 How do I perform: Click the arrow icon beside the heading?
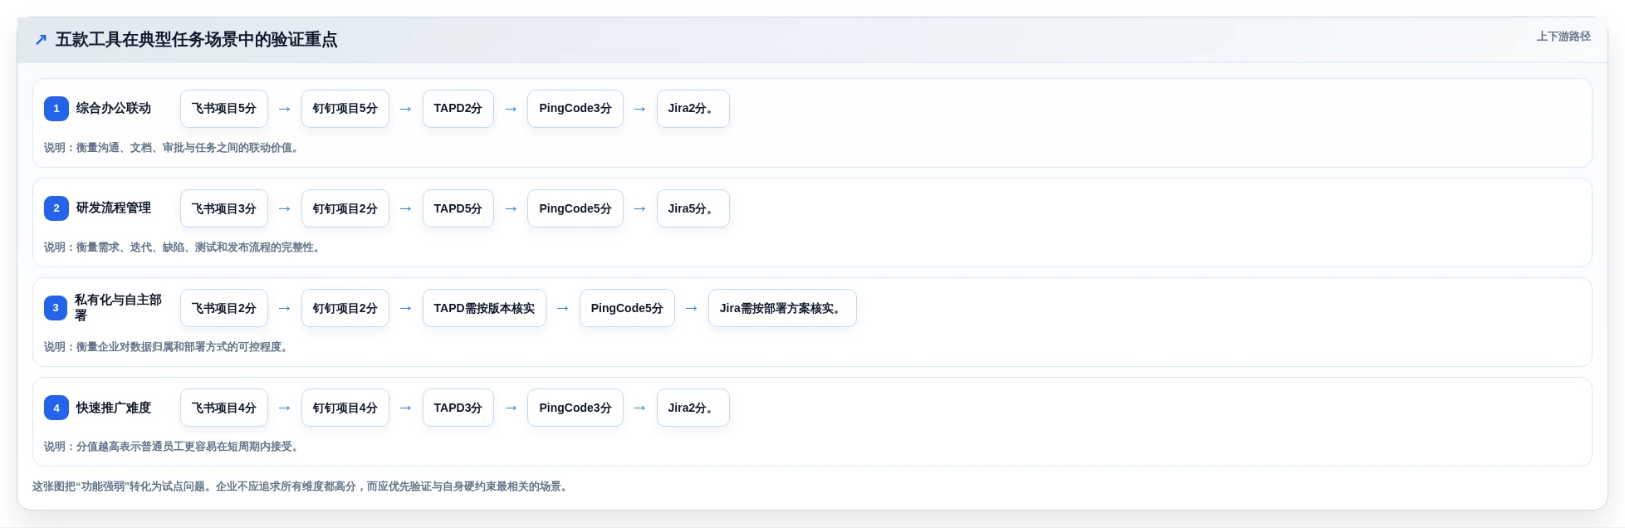pos(41,39)
